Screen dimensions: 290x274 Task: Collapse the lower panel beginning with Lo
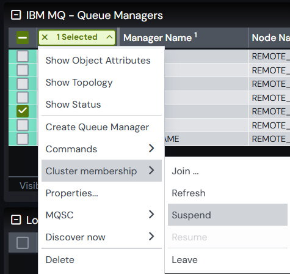click(x=16, y=220)
